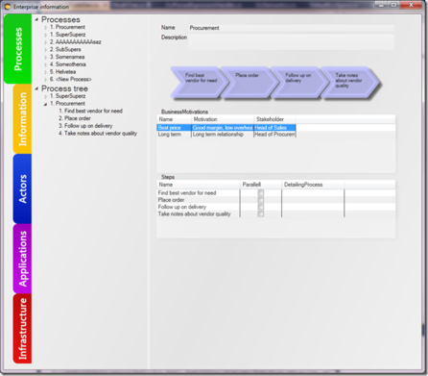Open the Actors tab
This screenshot has width=428, height=376.
[22, 188]
